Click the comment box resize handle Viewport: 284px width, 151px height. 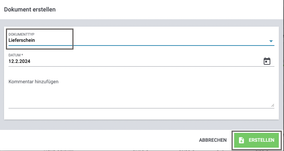tap(273, 105)
